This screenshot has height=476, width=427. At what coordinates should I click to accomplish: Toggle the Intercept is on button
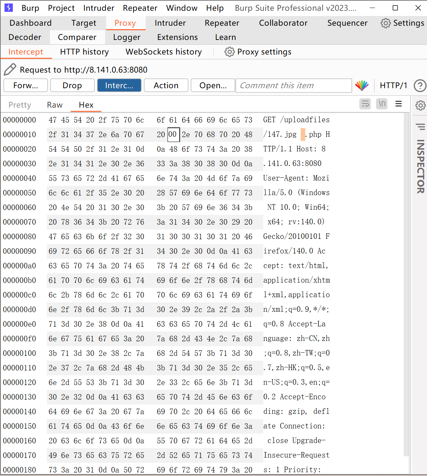[x=119, y=85]
